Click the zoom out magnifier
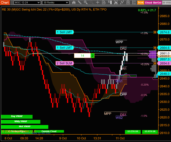 [x=92, y=2]
